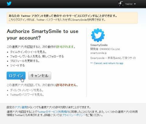
Task: Click the フォローしている人を見る permission item
Action: click(x=37, y=56)
